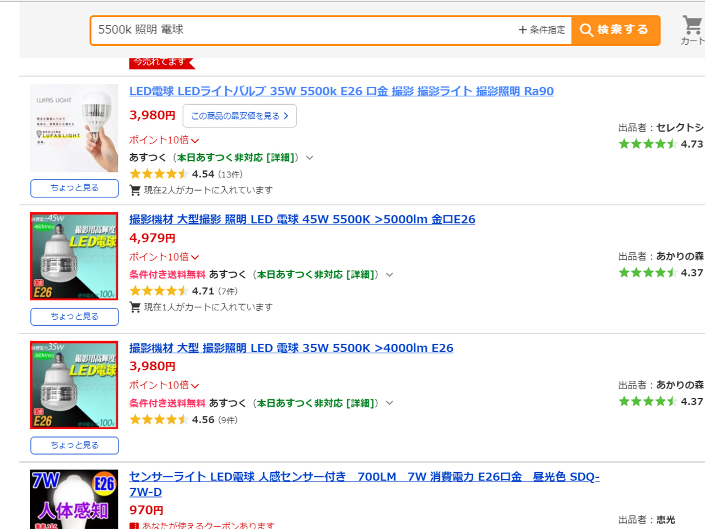
Task: Open the 撮影機材 大型 撮影照明 LED 35W link
Action: (291, 348)
